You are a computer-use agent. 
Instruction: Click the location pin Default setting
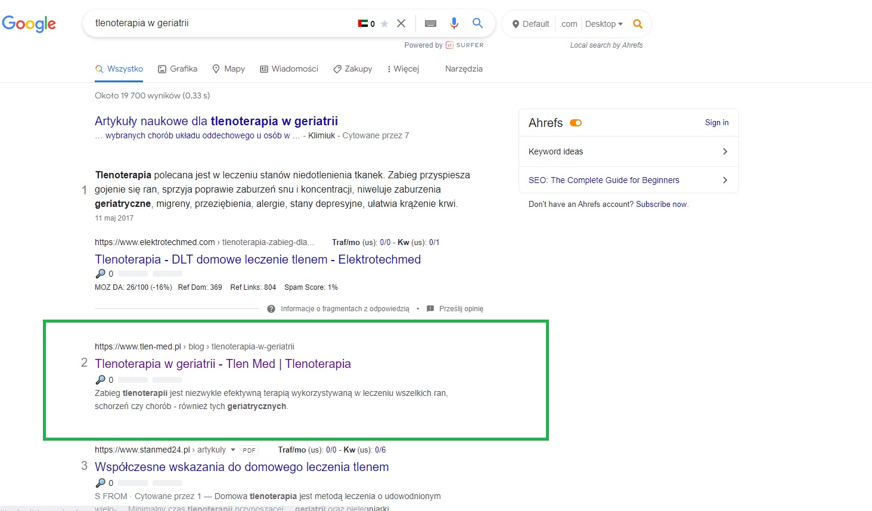(530, 24)
